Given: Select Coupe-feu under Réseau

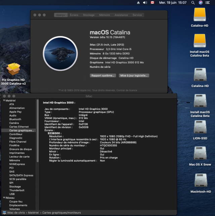Looking at the screenshot, I should (16, 202).
